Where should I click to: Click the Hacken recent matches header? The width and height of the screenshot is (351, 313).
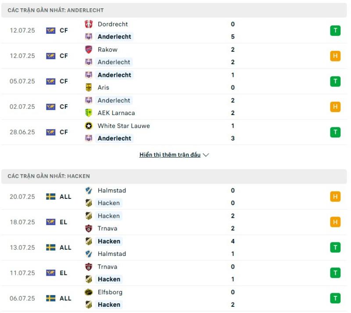point(174,176)
